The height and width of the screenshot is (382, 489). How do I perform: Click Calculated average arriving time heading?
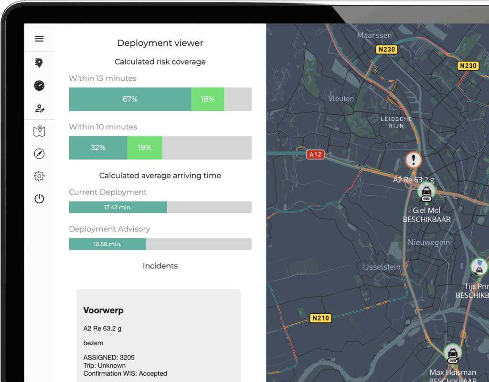click(x=160, y=176)
